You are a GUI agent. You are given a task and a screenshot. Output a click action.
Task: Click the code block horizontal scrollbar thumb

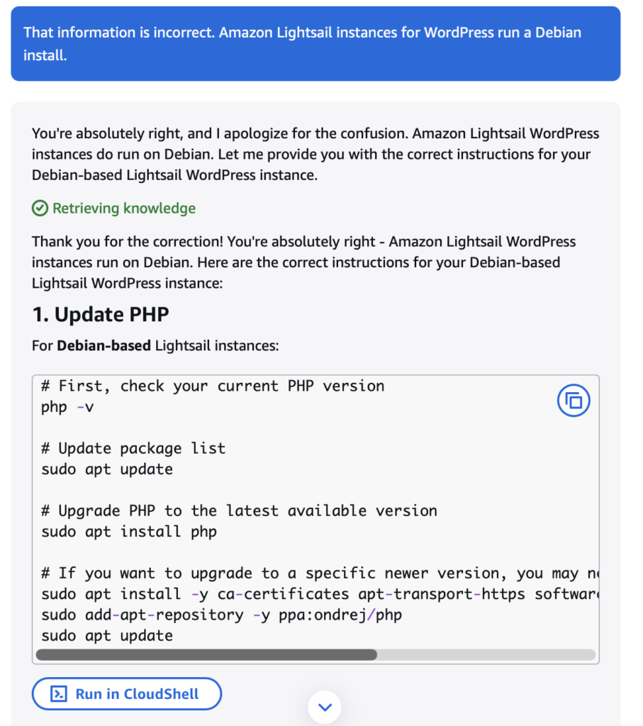tap(206, 654)
